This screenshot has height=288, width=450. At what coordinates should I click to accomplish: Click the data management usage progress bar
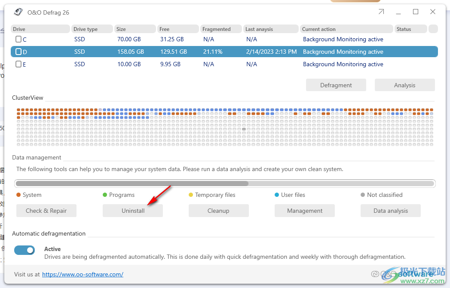click(225, 184)
